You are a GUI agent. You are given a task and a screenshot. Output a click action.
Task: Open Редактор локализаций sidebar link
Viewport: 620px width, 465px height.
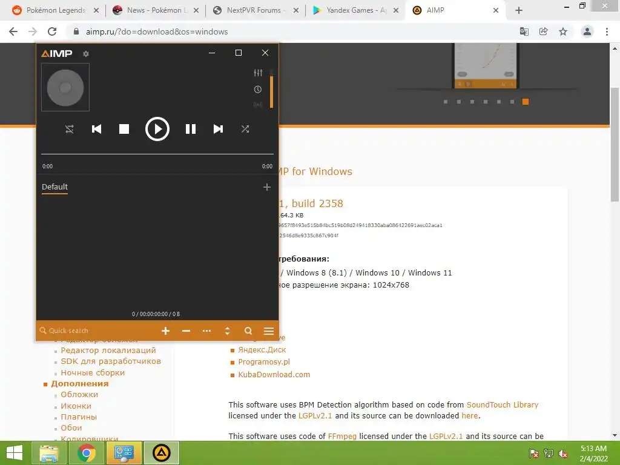pyautogui.click(x=108, y=351)
